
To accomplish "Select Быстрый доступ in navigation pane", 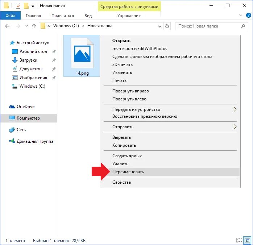I will click(x=33, y=43).
